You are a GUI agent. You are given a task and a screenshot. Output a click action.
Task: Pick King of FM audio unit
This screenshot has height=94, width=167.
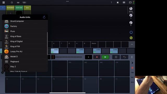pyautogui.click(x=25, y=46)
